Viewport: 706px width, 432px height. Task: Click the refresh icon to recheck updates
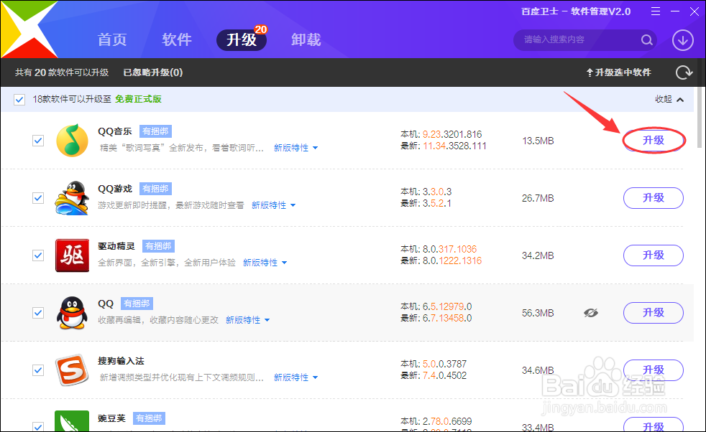click(684, 72)
